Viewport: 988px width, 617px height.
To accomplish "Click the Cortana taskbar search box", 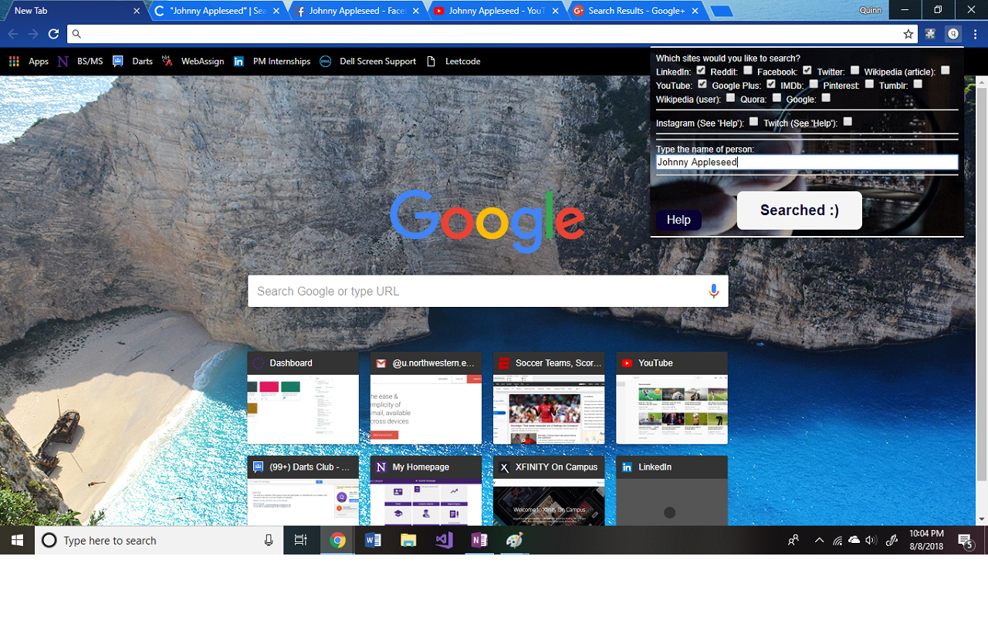I will click(x=159, y=541).
